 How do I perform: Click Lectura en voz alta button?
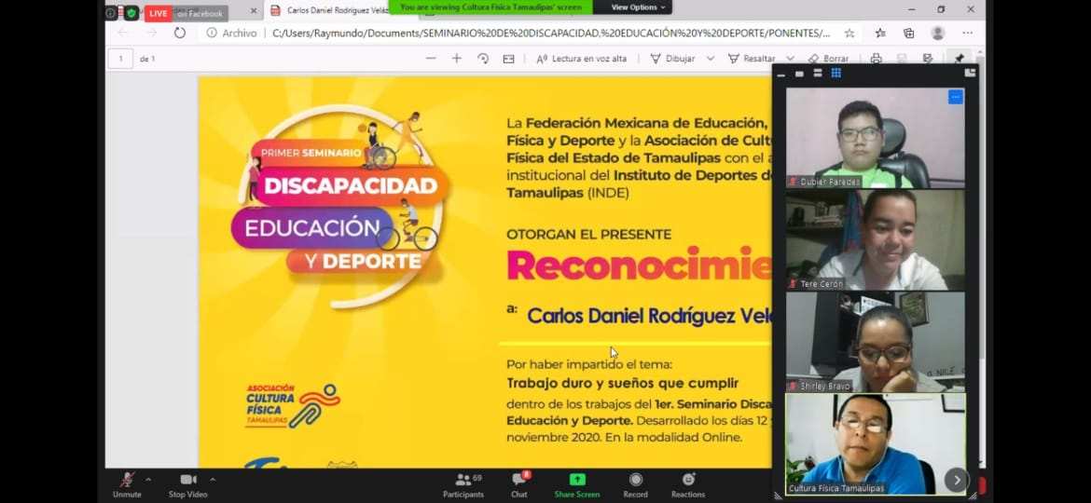[587, 59]
